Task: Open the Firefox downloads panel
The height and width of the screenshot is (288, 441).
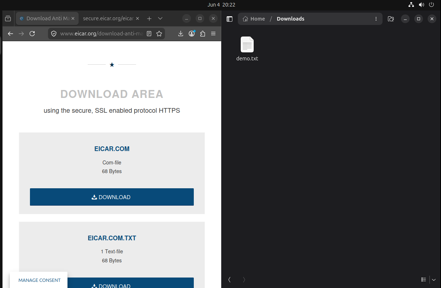Action: (181, 34)
